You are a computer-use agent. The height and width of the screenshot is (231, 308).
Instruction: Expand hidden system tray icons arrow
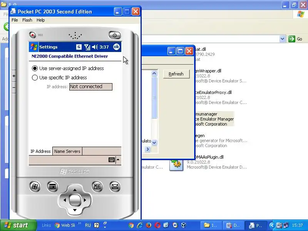[272, 225]
